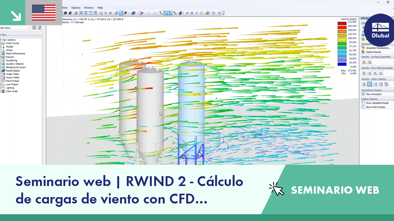The height and width of the screenshot is (221, 394).
Task: Click the cyan 61.739 legend swatch
Action: click(x=342, y=52)
